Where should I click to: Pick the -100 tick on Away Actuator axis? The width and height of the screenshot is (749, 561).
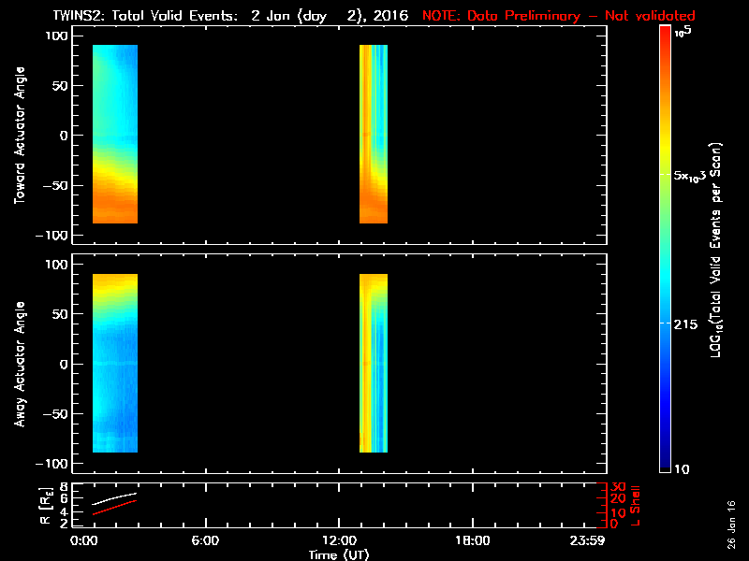point(52,464)
